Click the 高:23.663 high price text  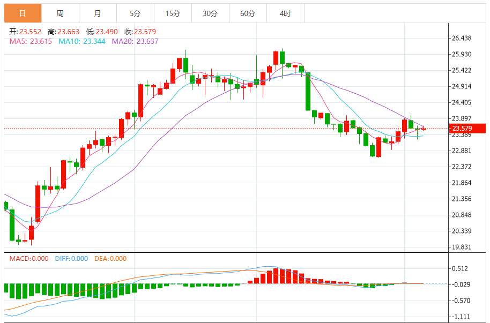63,32
